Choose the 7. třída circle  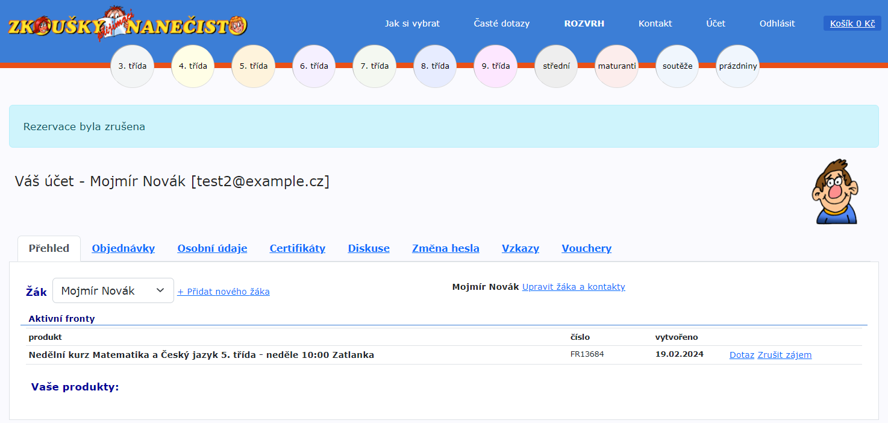tap(375, 66)
